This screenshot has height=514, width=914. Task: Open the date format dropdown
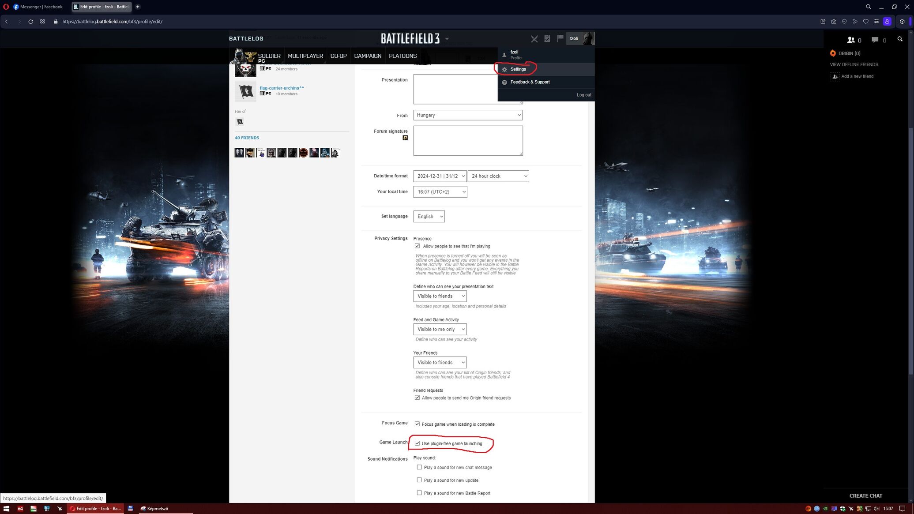440,176
